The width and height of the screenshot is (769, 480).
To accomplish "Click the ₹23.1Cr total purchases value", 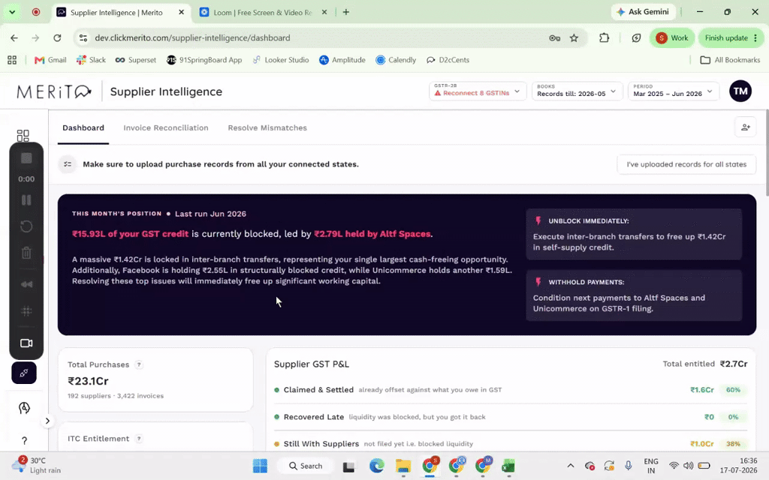I will tap(89, 381).
